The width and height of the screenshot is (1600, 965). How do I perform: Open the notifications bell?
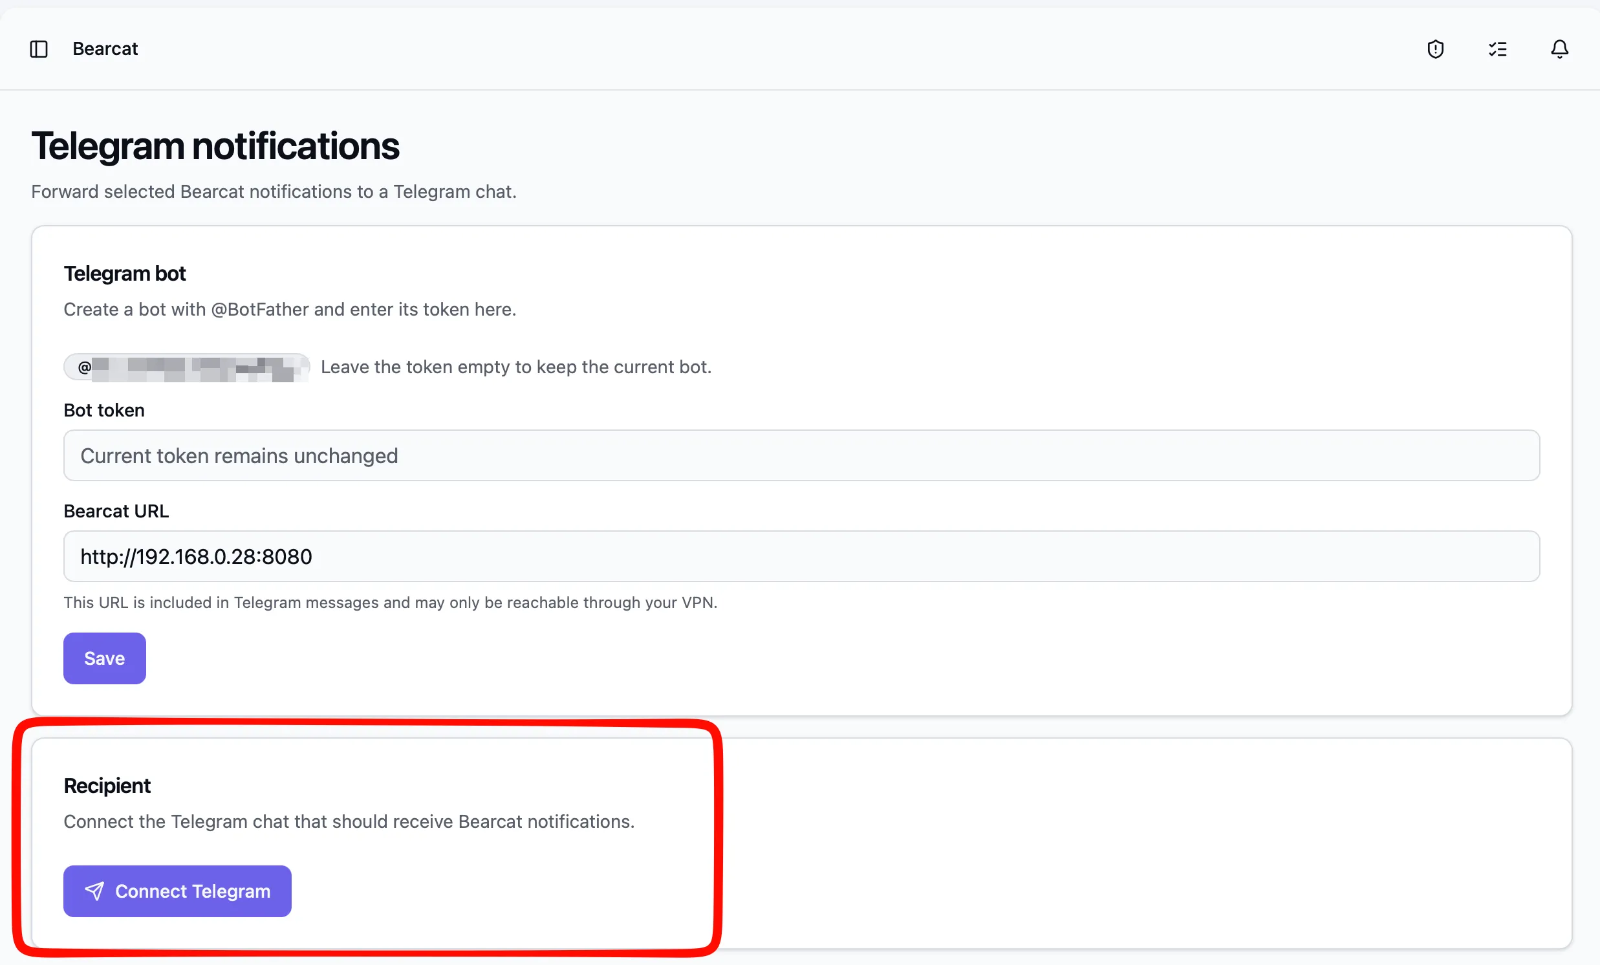(x=1560, y=49)
